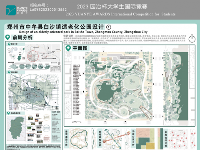Image resolution: width=200 pixels, height=150 pixels.
Task: Click the "平面图" section heading
Action: [x=80, y=48]
